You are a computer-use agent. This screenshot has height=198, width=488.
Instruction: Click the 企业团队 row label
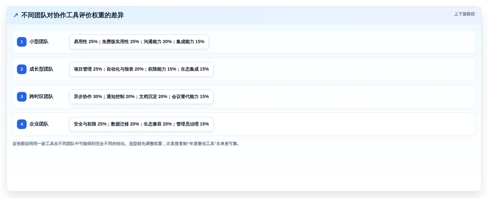pos(39,124)
